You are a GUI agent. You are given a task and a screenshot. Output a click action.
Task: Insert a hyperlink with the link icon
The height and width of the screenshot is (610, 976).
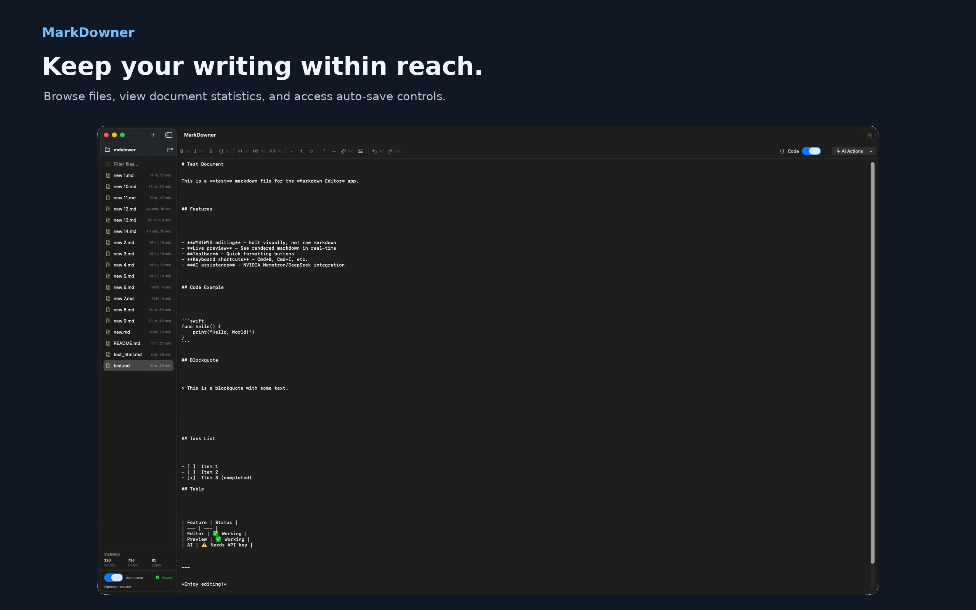click(x=343, y=151)
